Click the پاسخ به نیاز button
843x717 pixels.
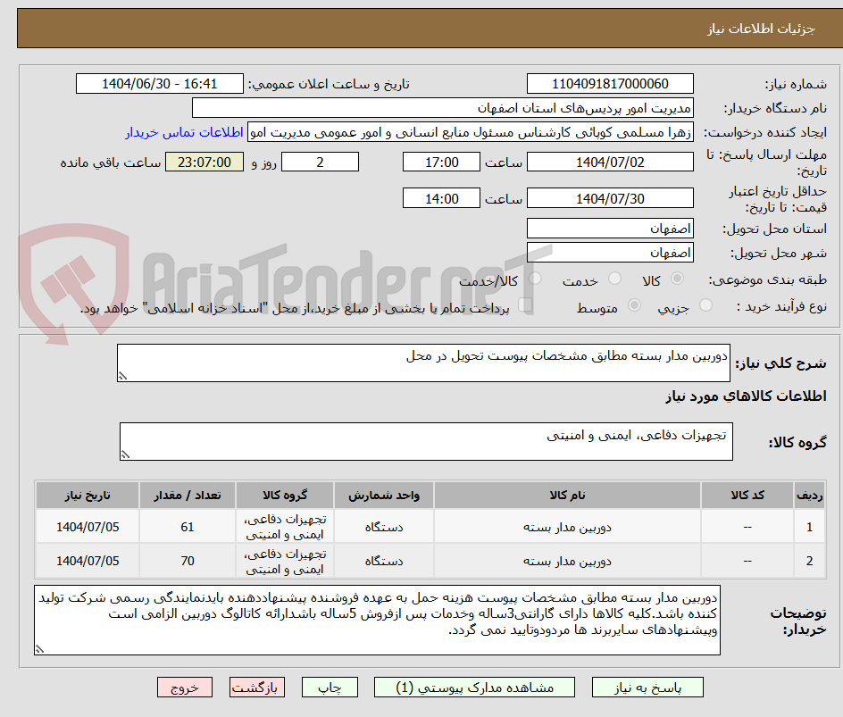tap(647, 687)
